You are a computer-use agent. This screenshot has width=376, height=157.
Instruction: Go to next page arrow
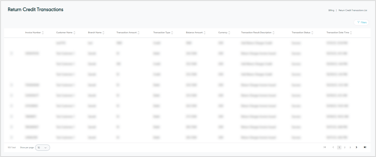click(357, 147)
